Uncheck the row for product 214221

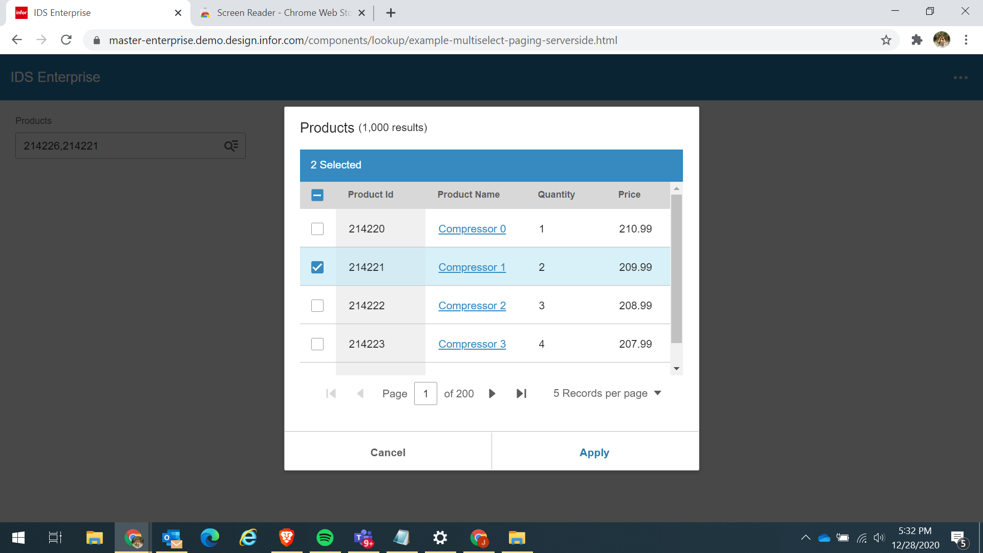317,267
